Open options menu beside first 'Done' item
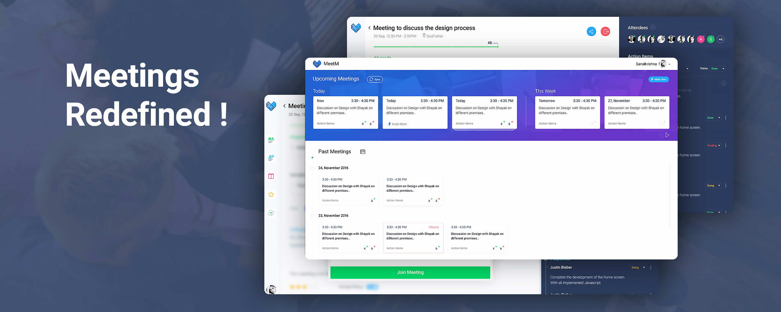 click(x=725, y=118)
